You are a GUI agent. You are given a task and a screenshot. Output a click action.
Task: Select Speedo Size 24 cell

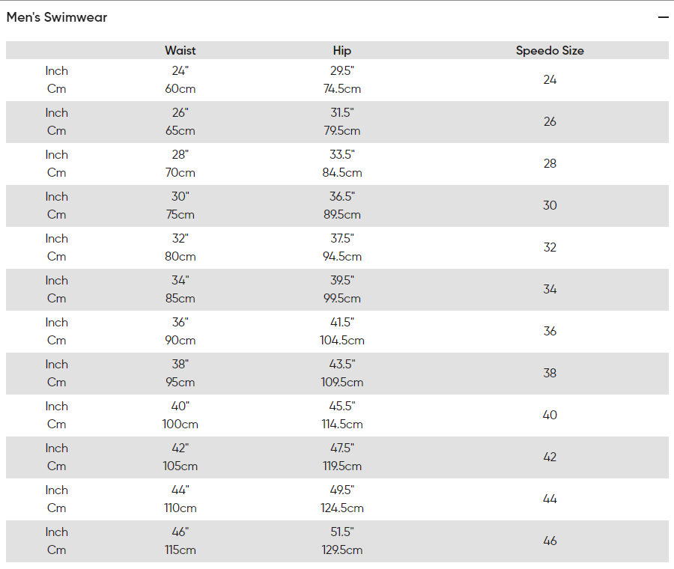point(550,80)
